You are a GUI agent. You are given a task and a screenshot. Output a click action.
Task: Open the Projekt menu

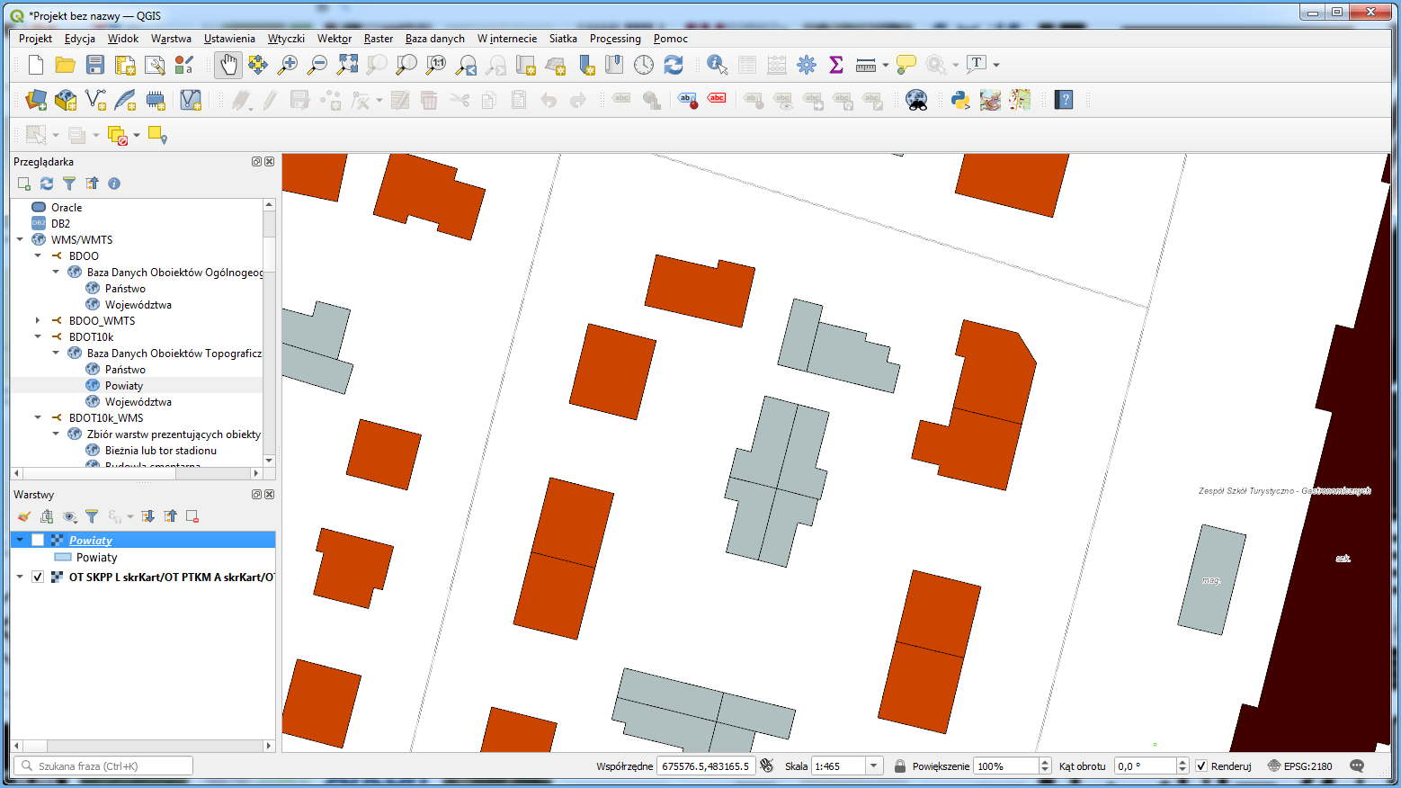(x=35, y=39)
